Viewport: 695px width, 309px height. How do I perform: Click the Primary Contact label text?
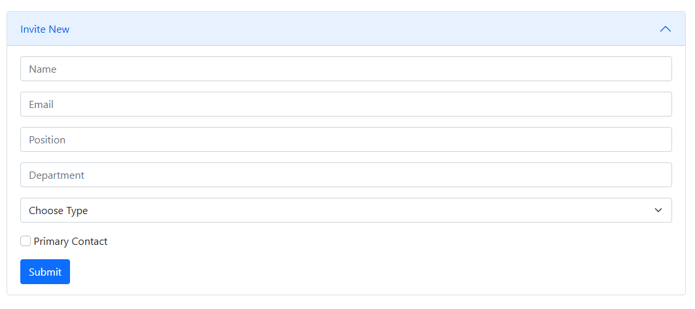(x=71, y=242)
